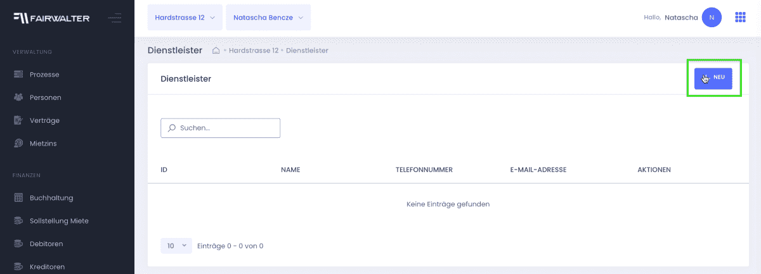
Task: Open the entries-per-page dropdown showing 10
Action: coord(176,246)
